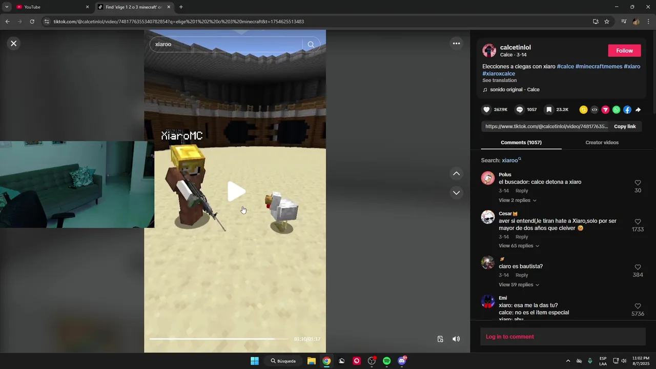The width and height of the screenshot is (656, 369).
Task: Open sonido original - Calce sound
Action: pos(514,90)
